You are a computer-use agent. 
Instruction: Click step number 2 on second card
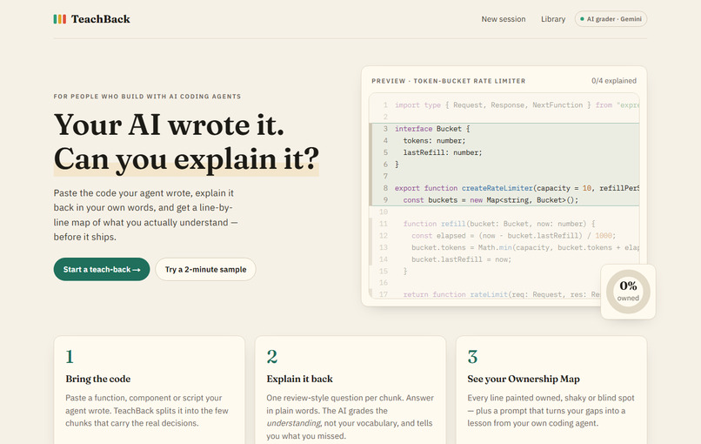coord(272,357)
